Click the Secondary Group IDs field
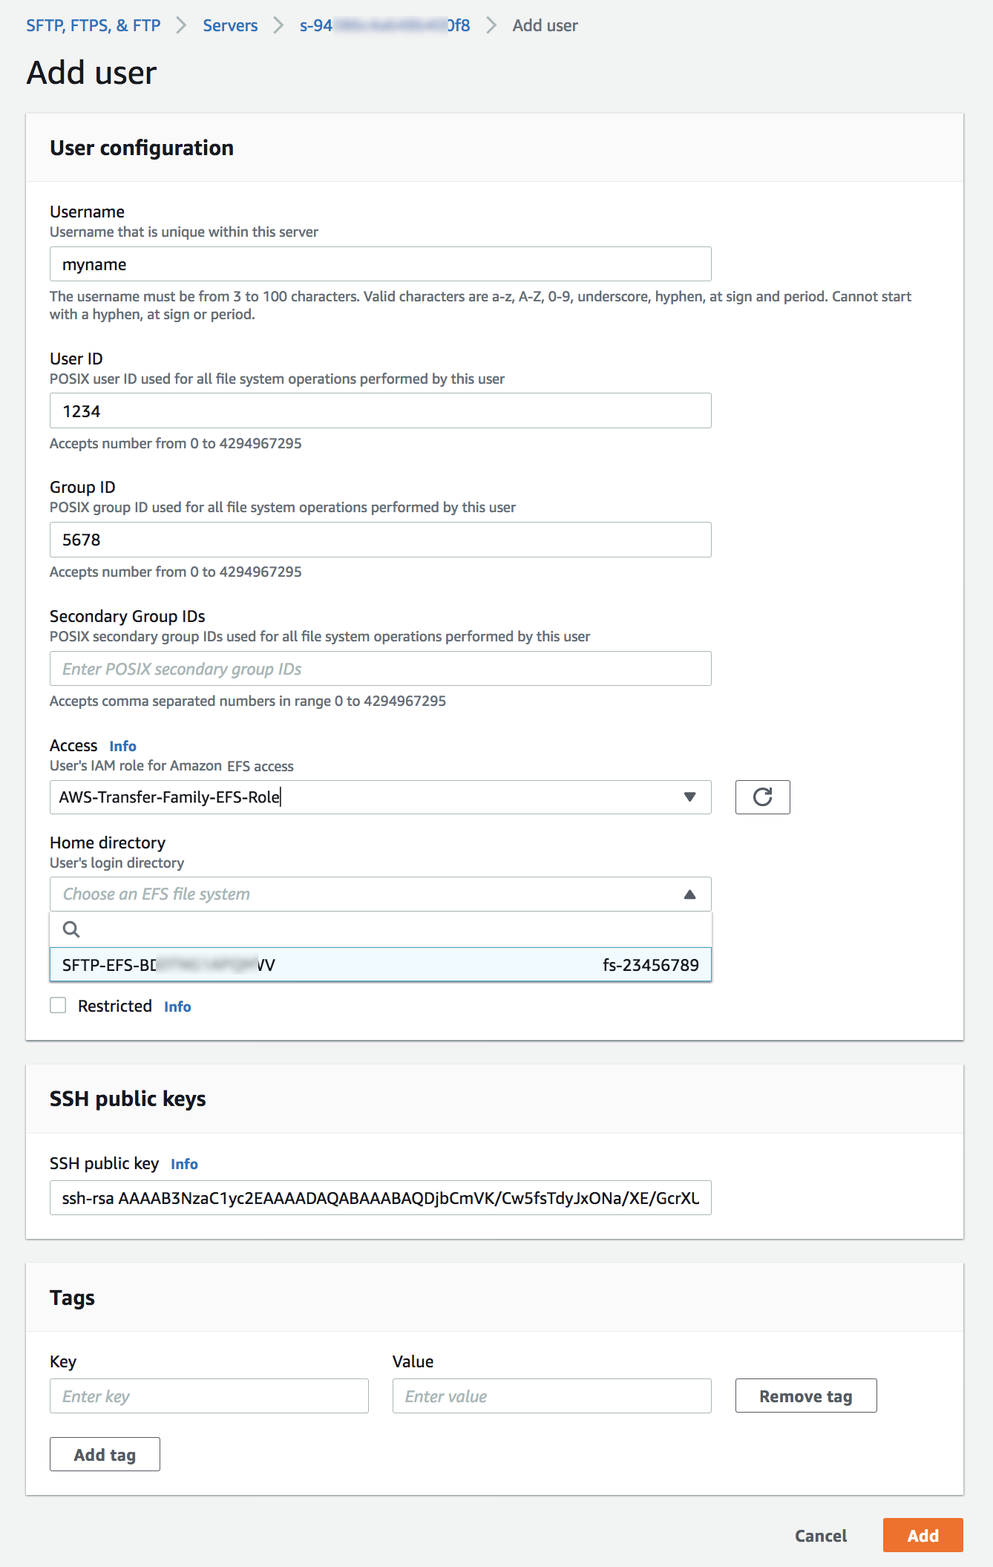 pyautogui.click(x=380, y=669)
